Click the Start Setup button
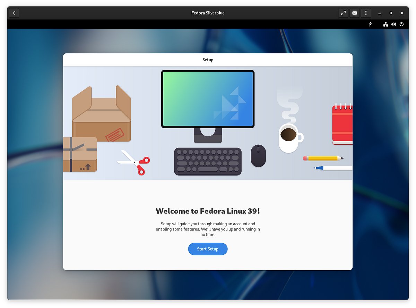Viewport: 416px width, 308px height. tap(208, 249)
